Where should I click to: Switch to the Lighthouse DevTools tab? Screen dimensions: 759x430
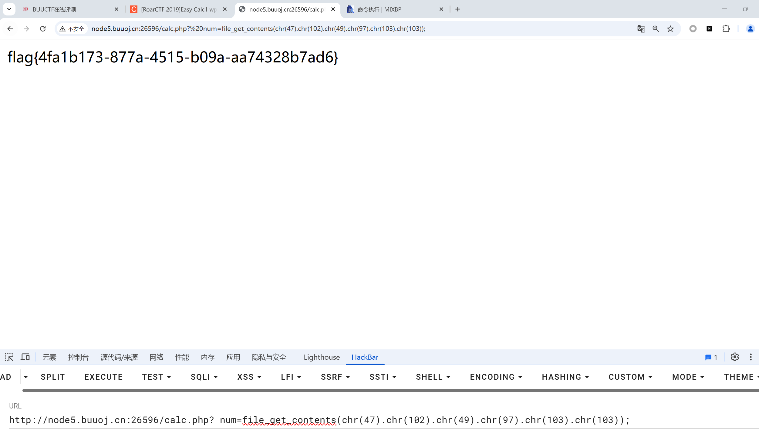pyautogui.click(x=322, y=357)
